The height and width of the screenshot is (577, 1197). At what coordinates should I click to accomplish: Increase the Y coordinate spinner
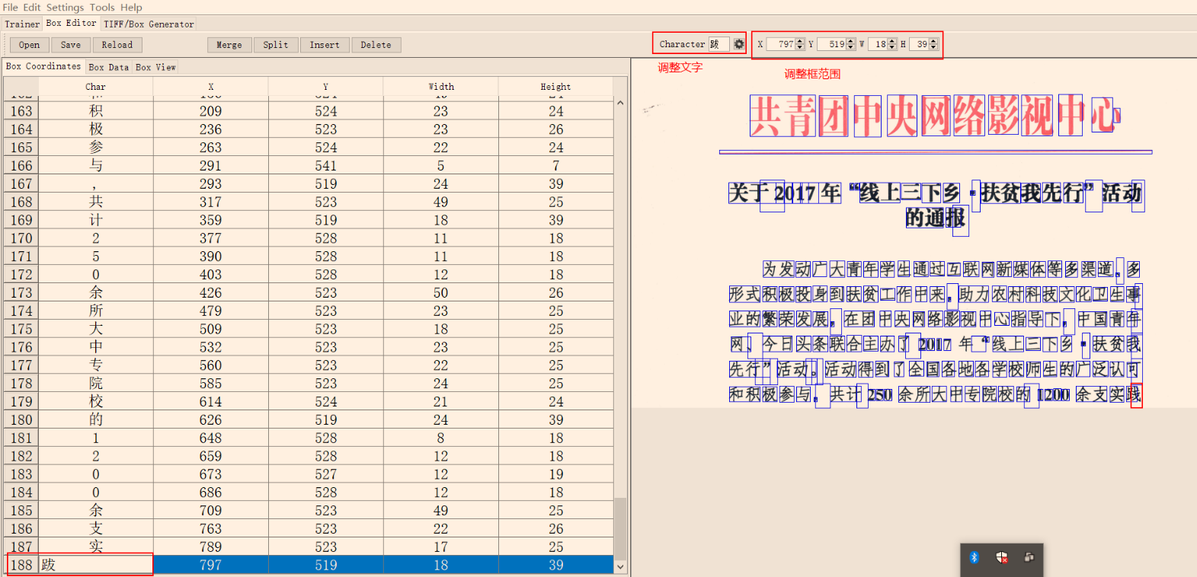851,41
